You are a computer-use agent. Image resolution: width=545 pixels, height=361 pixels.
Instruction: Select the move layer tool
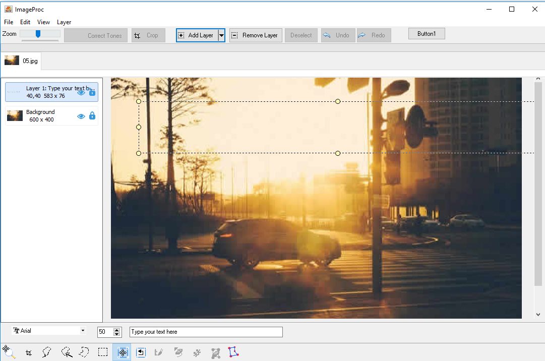tap(122, 352)
